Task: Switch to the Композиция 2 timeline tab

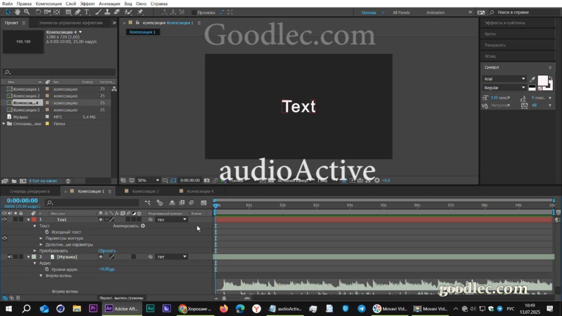Action: point(146,191)
